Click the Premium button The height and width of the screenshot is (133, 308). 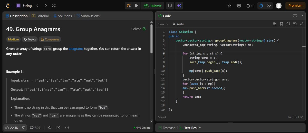click(295, 6)
